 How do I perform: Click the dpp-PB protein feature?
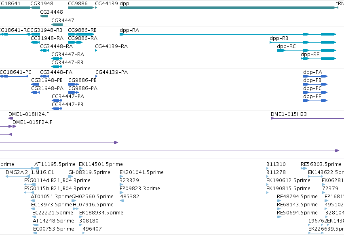pos(315,84)
